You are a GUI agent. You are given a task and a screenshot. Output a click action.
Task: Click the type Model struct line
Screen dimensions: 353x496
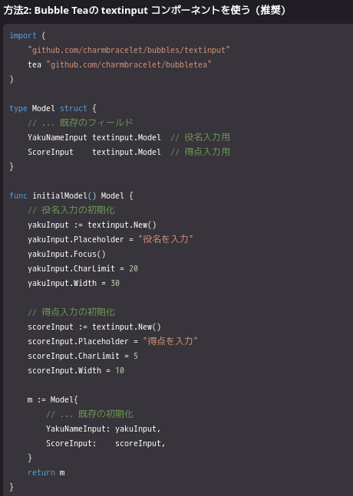53,108
